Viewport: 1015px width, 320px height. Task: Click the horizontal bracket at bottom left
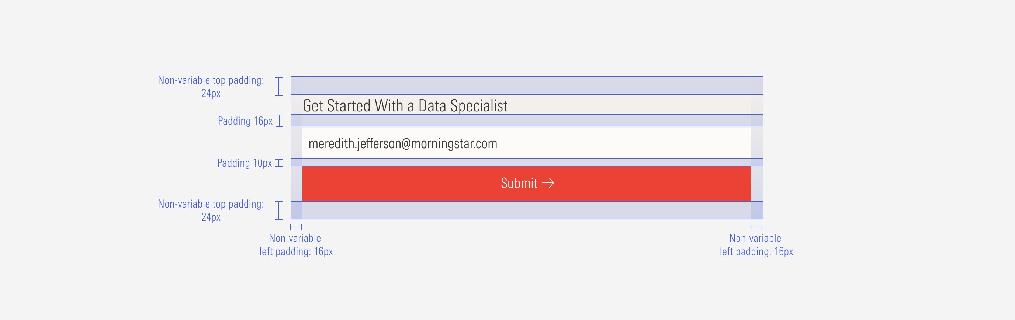[296, 227]
